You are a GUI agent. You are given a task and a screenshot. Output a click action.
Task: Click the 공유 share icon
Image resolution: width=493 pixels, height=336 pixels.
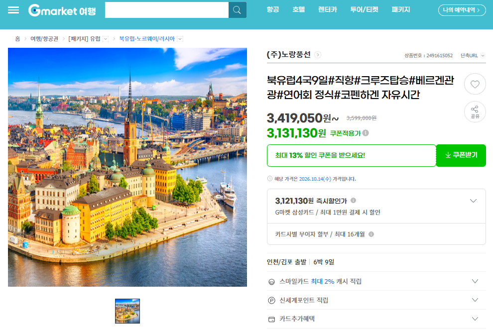coord(475,112)
